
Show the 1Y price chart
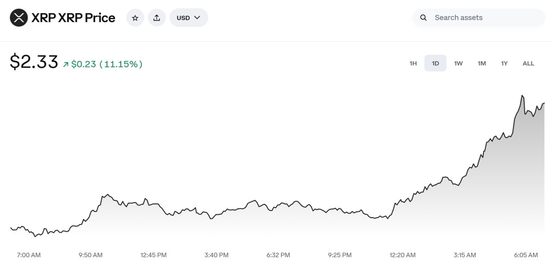tap(504, 63)
